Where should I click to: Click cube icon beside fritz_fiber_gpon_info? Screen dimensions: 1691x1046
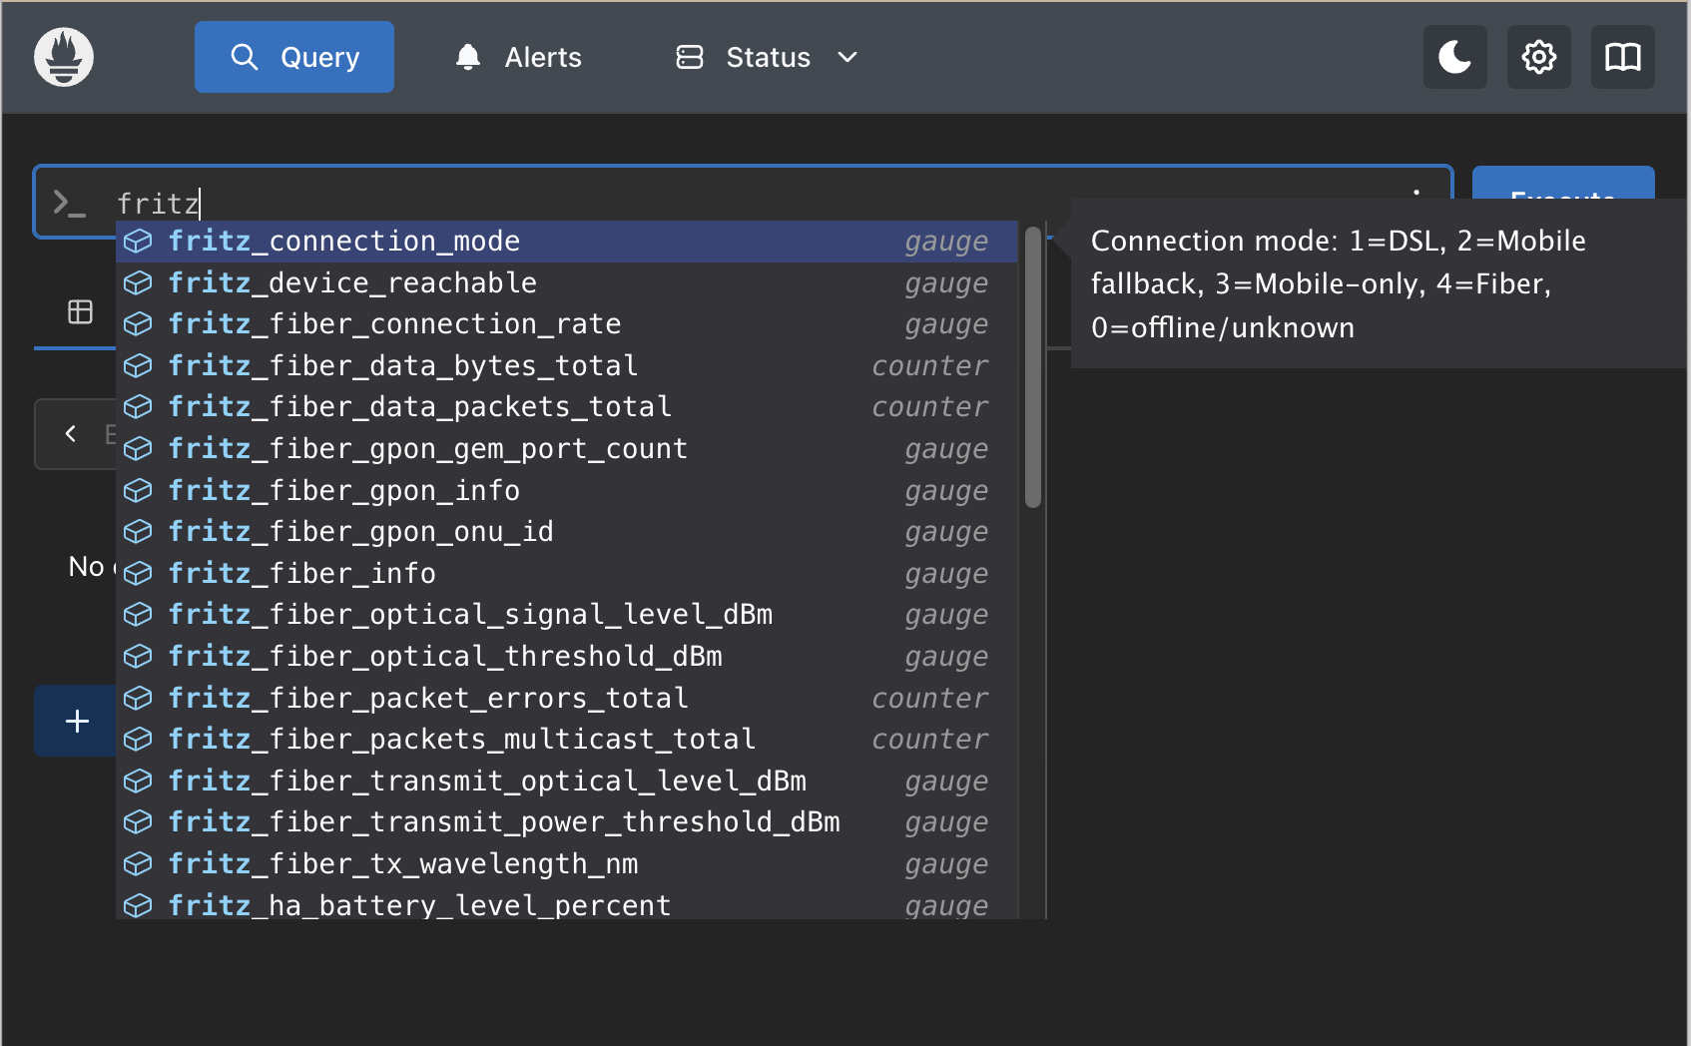tap(138, 491)
